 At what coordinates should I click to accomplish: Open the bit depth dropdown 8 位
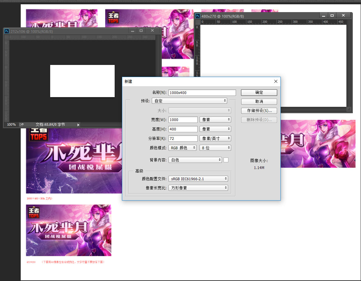point(215,148)
